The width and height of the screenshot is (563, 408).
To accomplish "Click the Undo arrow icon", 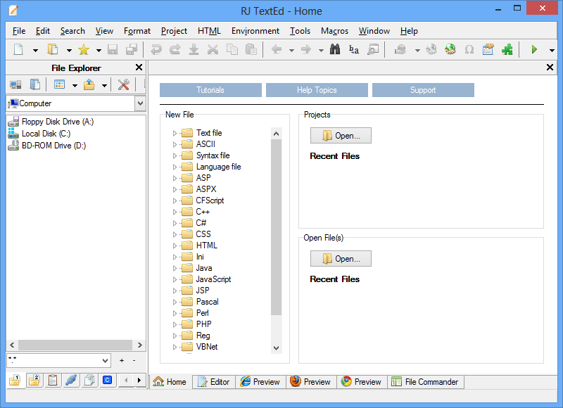I will pos(156,49).
